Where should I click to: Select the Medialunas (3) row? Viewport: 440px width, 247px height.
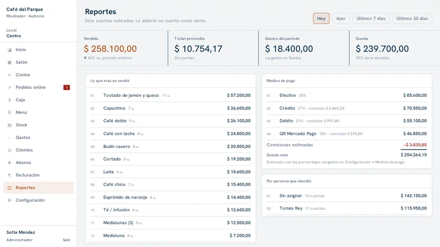point(170,223)
